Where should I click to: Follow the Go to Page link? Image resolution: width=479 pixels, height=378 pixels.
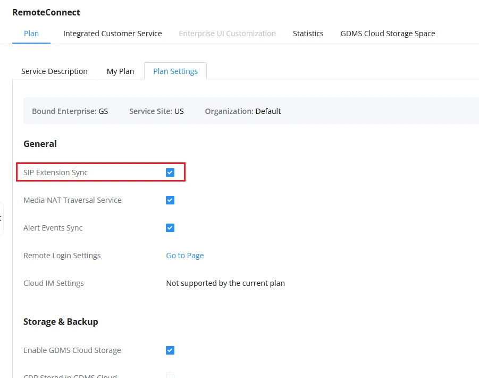click(x=185, y=256)
